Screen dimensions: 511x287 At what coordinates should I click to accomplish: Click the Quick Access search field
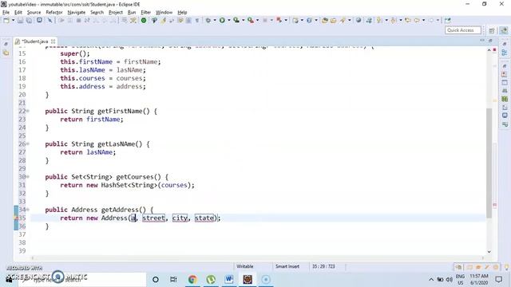click(463, 30)
